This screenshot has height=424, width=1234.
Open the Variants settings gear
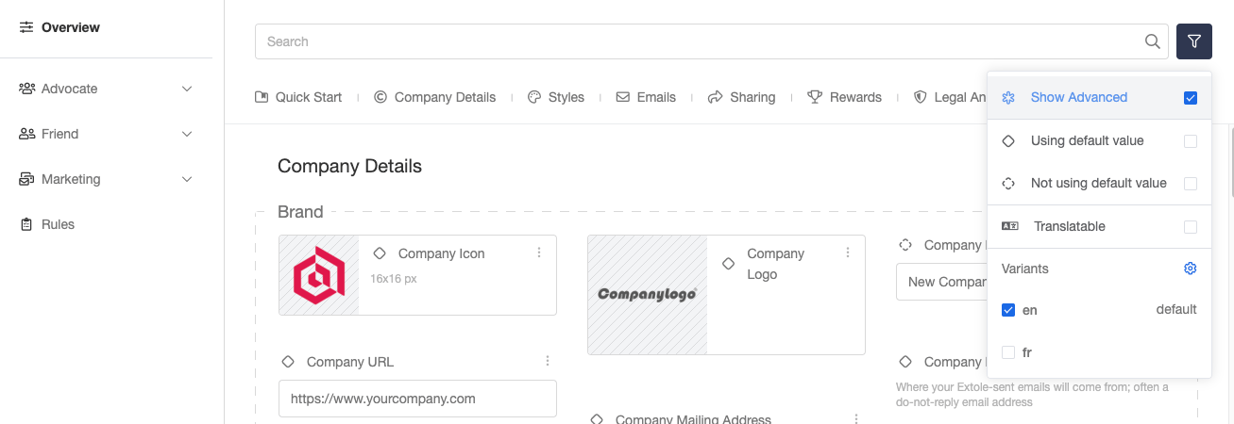click(1191, 269)
